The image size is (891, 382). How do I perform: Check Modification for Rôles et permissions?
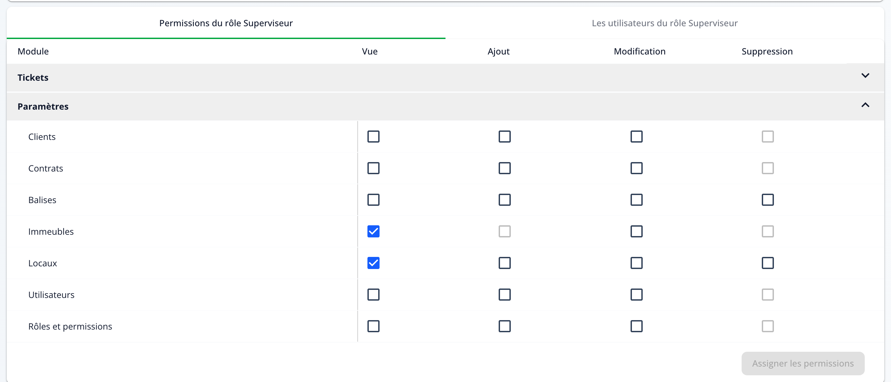coord(636,326)
